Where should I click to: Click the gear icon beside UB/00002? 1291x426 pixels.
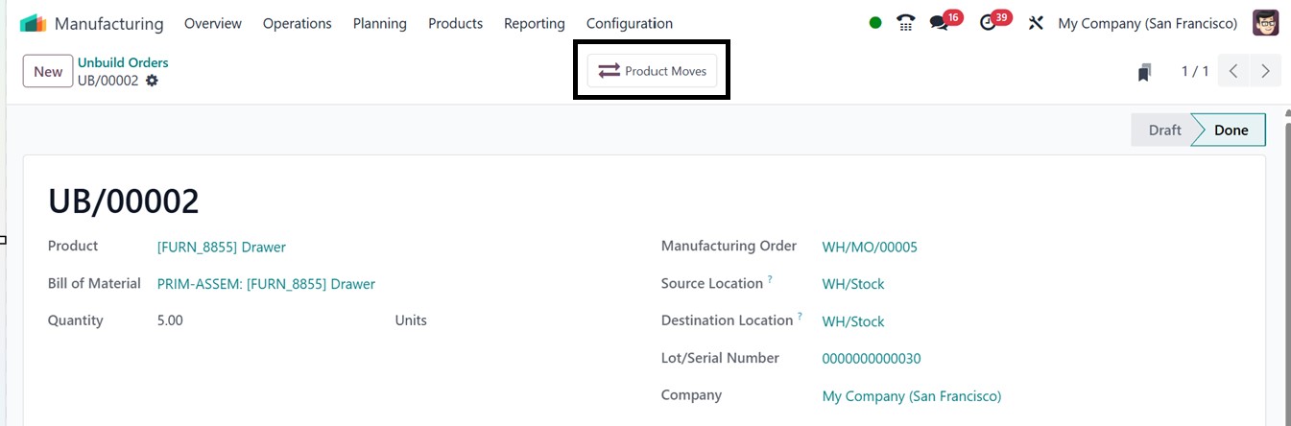[x=152, y=81]
